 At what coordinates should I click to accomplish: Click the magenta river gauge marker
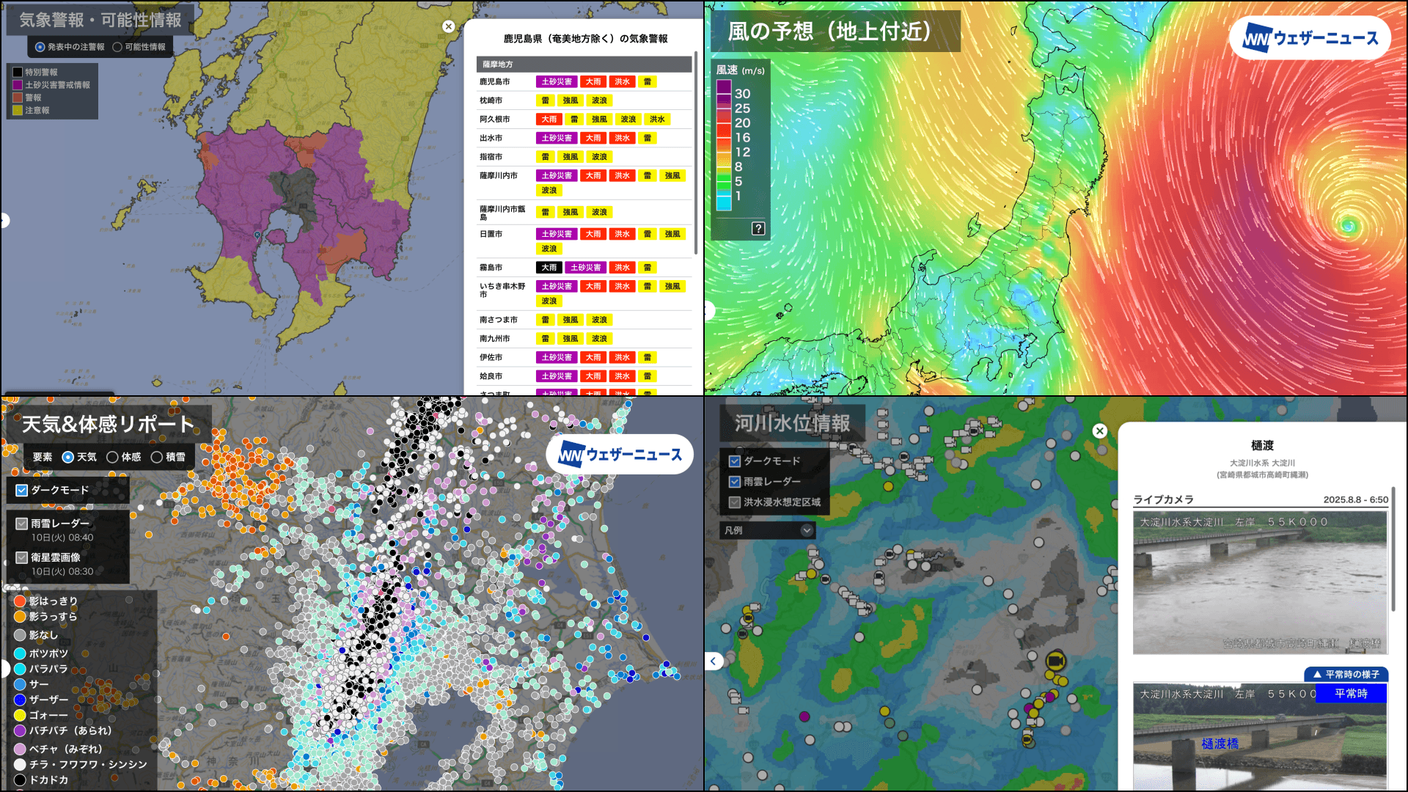(x=804, y=716)
